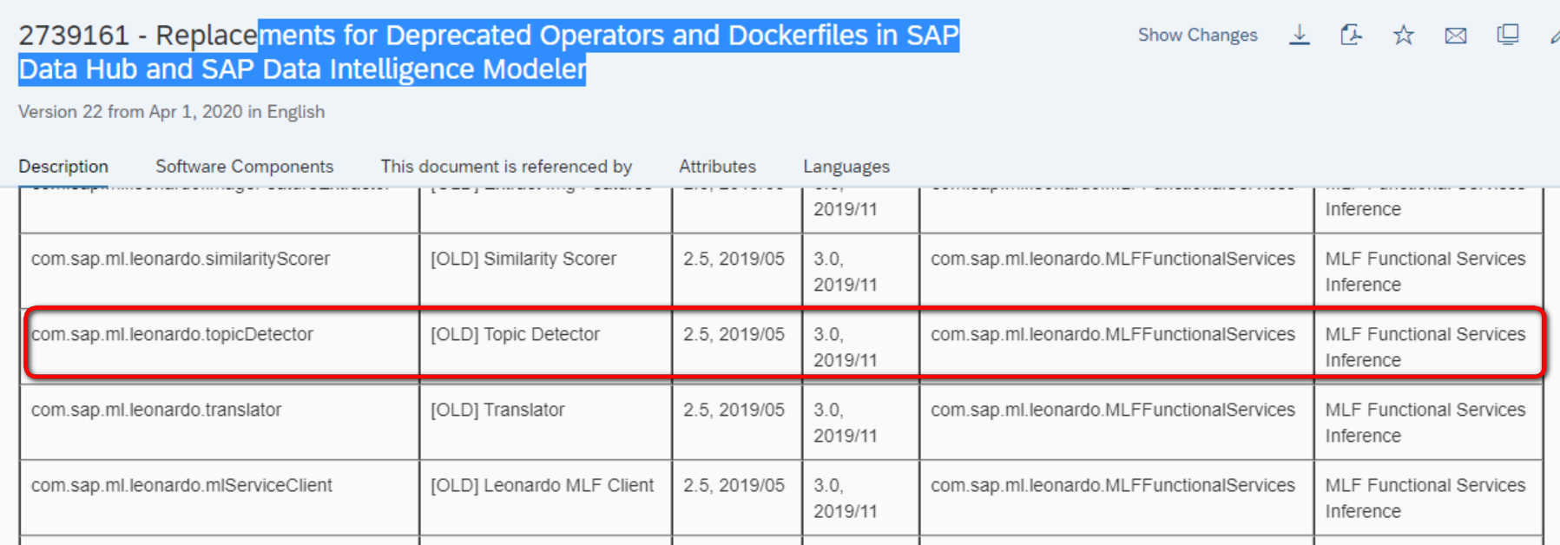Click 2.5, 2019/05 in Topic Detector row
1560x545 pixels.
pyautogui.click(x=737, y=346)
